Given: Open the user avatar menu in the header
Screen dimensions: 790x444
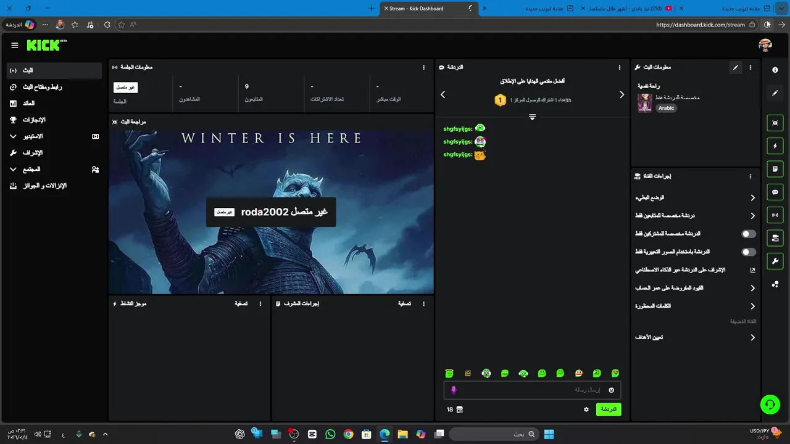Looking at the screenshot, I should click(x=765, y=45).
